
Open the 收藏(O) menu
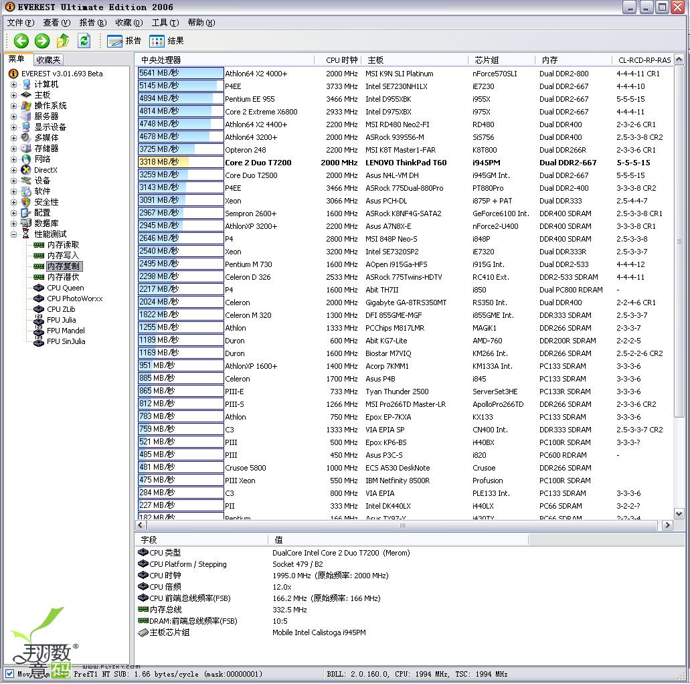(x=128, y=23)
